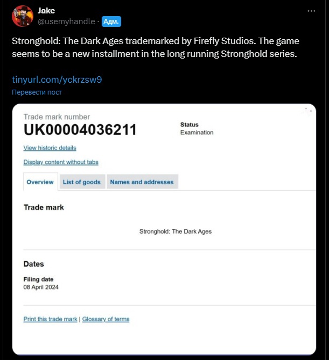Click the centered "Stronghold: The Dark Ages" mark text
This screenshot has height=360, width=329.
[x=176, y=232]
